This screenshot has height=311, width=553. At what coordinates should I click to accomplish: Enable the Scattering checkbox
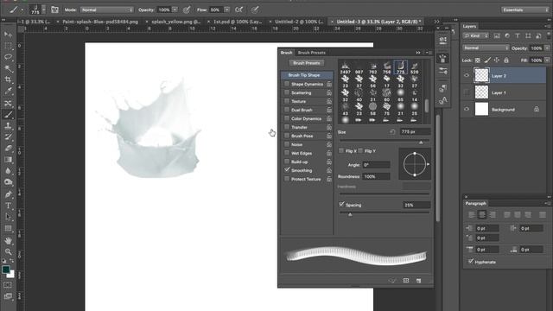click(287, 92)
